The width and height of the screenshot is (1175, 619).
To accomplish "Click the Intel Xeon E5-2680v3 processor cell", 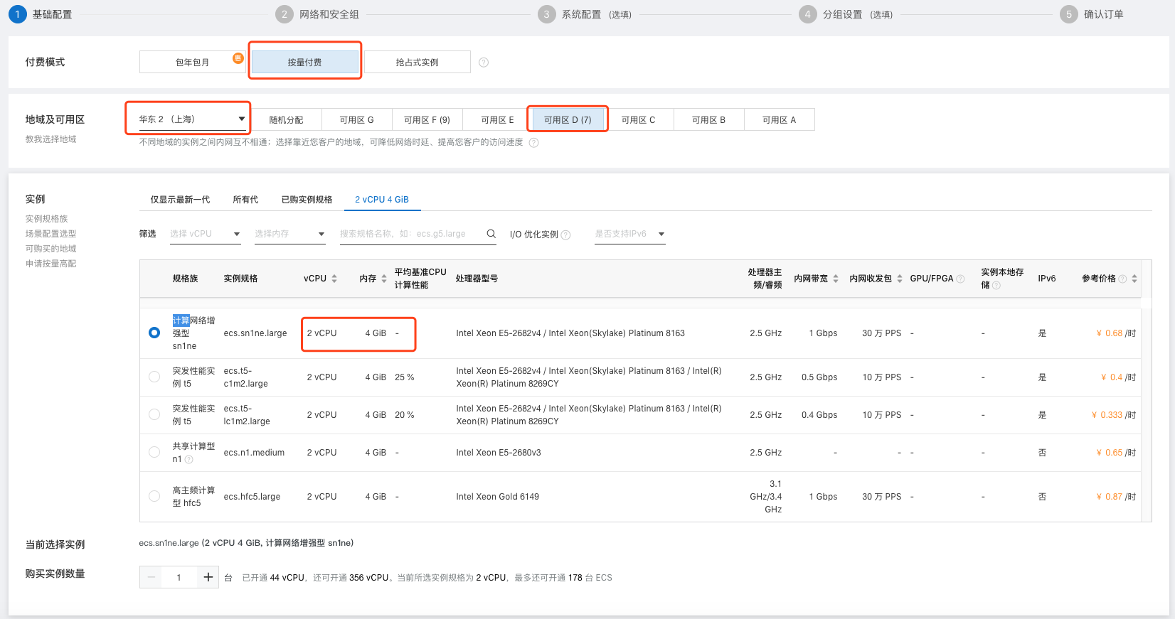I will coord(499,453).
